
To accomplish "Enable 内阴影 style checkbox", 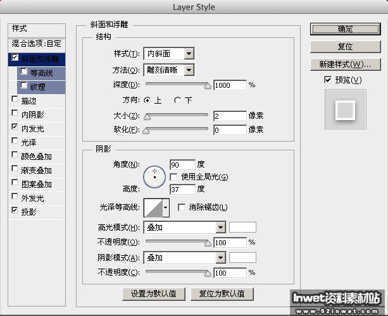I will click(x=15, y=112).
